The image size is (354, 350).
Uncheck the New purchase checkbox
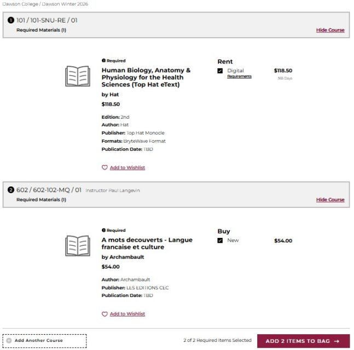pyautogui.click(x=220, y=241)
